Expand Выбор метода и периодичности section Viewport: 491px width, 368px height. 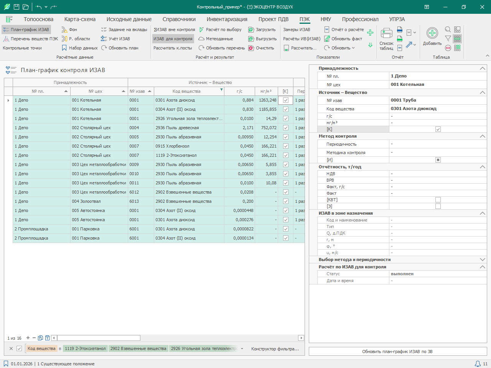pos(483,260)
